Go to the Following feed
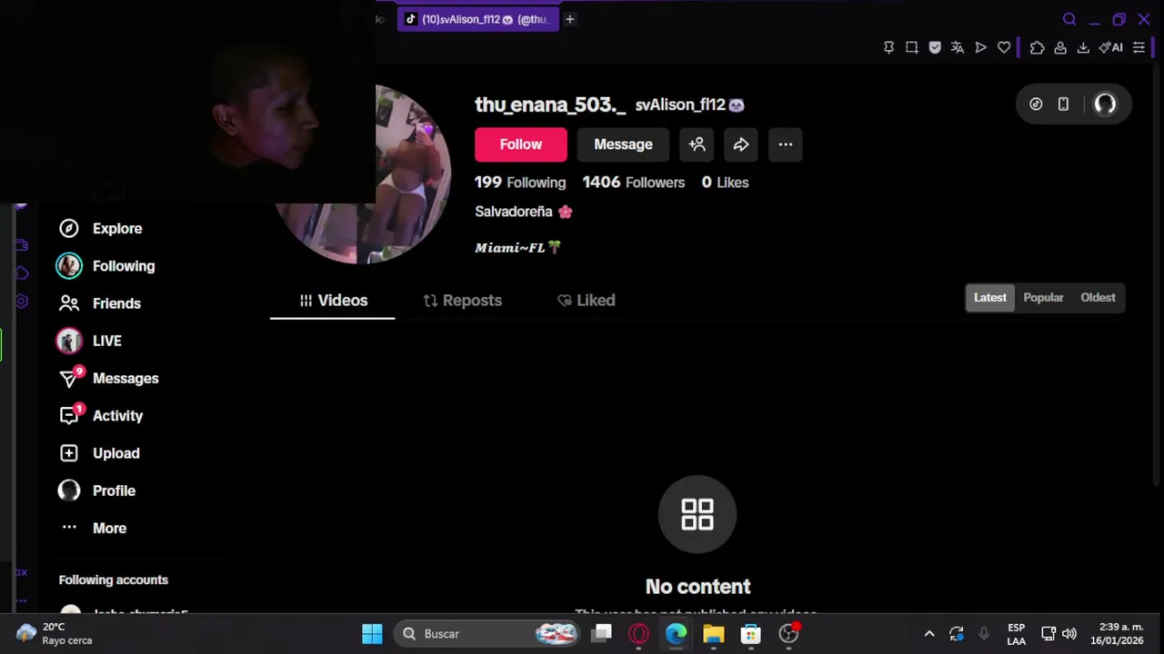 [105, 266]
